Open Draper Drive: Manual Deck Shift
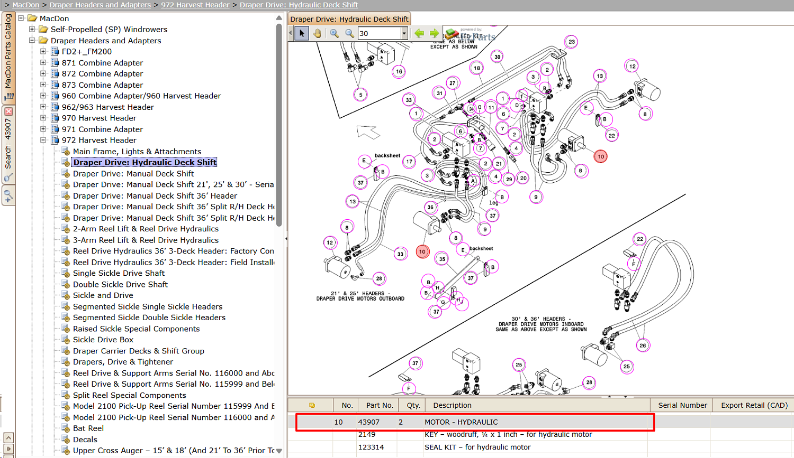Screen dimensions: 794x458 [133, 173]
